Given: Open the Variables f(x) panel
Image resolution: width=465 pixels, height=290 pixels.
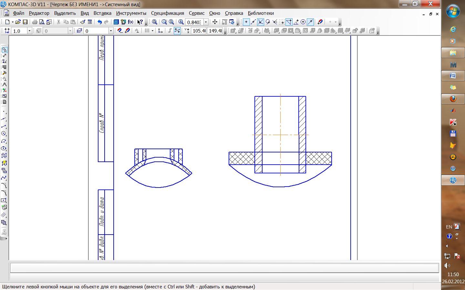Looking at the screenshot, I should [130, 22].
